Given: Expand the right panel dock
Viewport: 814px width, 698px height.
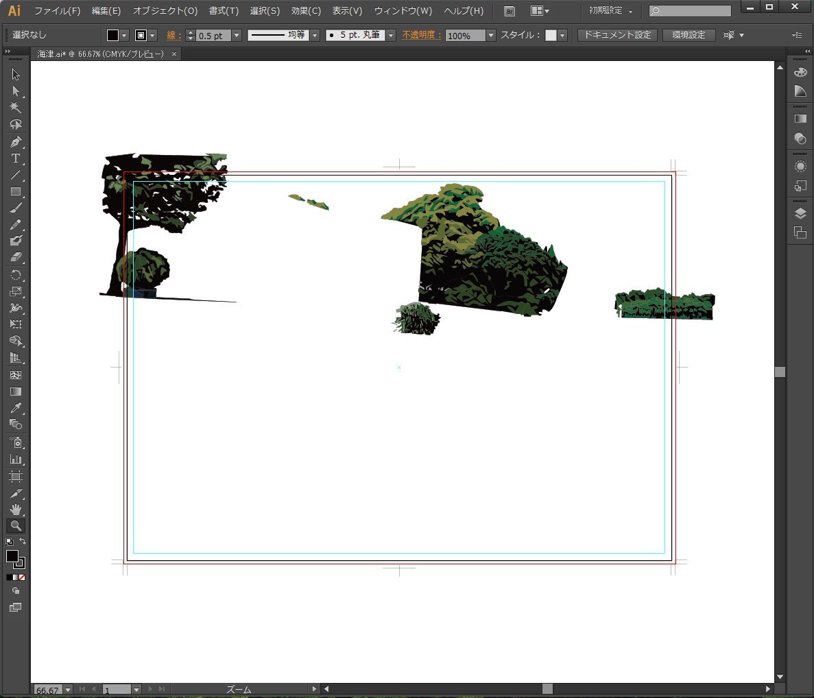Looking at the screenshot, I should tap(807, 51).
